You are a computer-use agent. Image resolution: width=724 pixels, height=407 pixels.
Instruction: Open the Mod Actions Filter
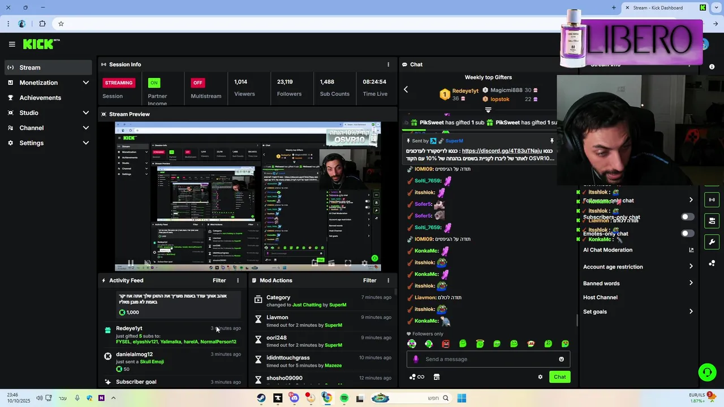[x=369, y=280]
